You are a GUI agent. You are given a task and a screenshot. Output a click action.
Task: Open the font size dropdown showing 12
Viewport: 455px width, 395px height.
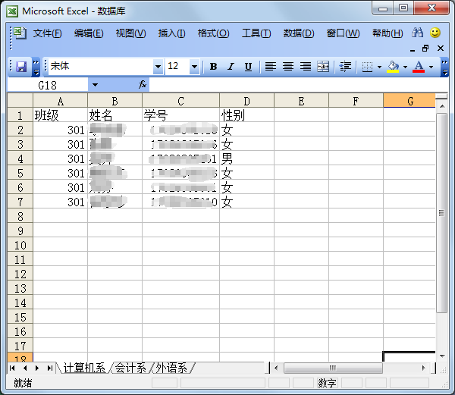(194, 67)
